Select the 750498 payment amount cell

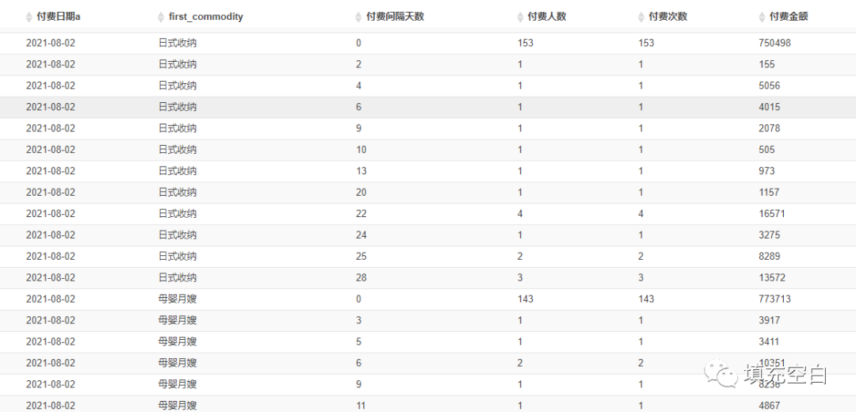(774, 43)
